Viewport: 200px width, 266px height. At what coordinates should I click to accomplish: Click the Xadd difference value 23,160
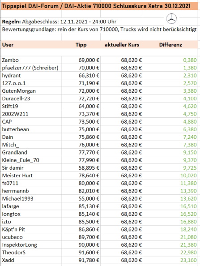click(188, 260)
